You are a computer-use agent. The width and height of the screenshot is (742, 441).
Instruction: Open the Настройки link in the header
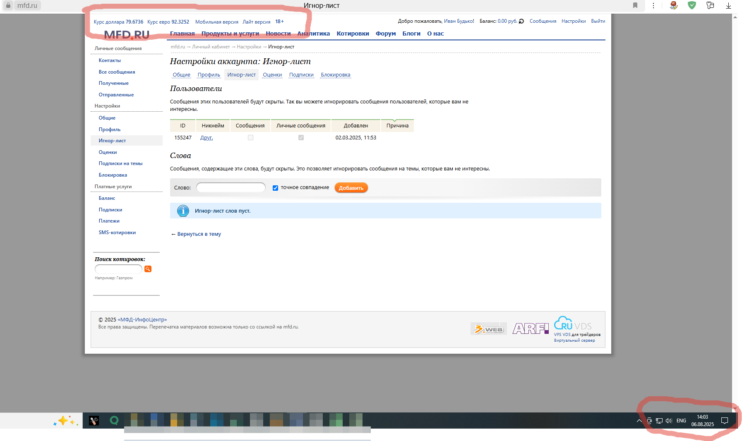point(574,21)
